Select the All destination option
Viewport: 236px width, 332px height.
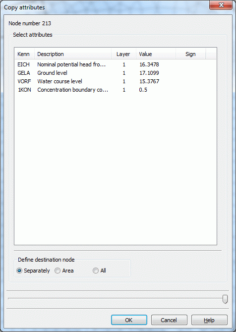pyautogui.click(x=99, y=271)
